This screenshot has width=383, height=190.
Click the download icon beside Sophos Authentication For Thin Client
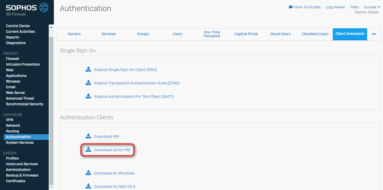tap(88, 96)
